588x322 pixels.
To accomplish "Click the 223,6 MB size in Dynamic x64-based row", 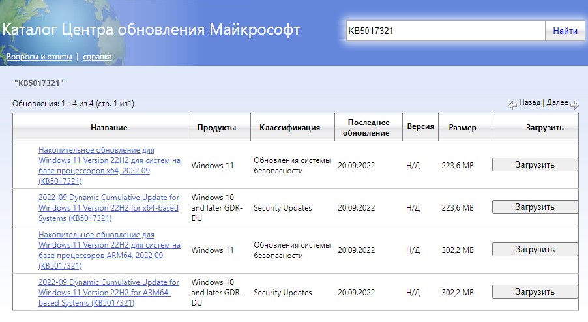I will pos(458,208).
